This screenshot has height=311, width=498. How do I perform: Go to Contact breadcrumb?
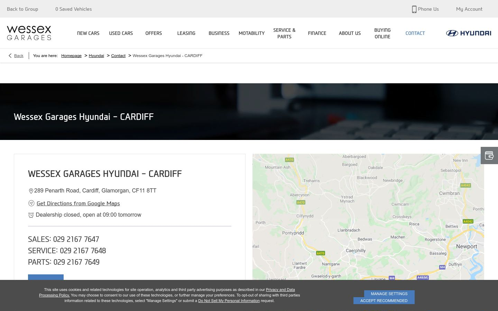click(x=118, y=56)
